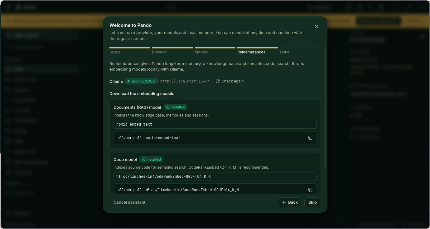Screen dimensions: 430x229
Task: Click the 'Code model' label
Action: click(x=125, y=159)
